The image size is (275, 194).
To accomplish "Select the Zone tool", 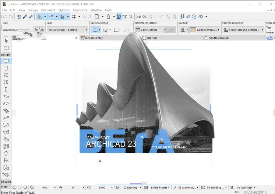I will [x=6, y=168].
